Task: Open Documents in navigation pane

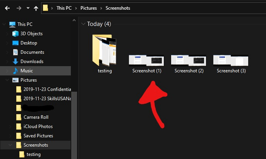Action: tap(32, 52)
